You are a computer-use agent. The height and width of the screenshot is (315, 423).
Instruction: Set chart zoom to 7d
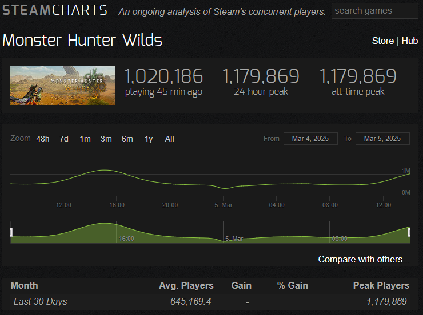pos(64,139)
